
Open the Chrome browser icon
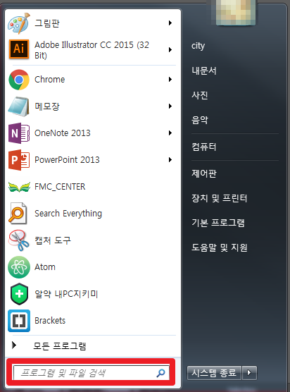click(19, 80)
